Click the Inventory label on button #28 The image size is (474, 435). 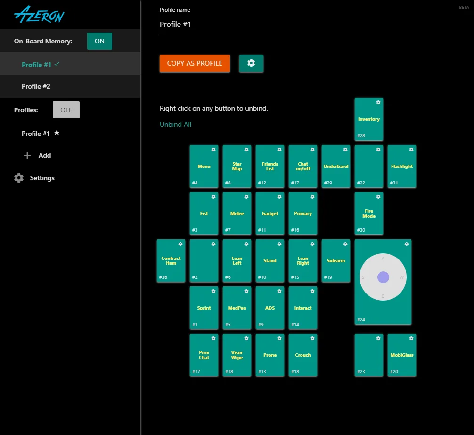pos(369,119)
